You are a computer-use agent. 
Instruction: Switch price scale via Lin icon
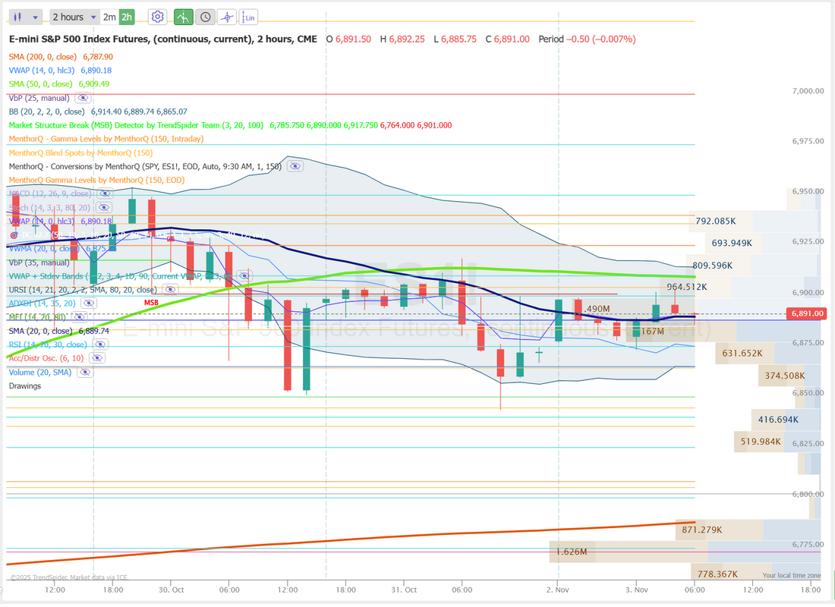click(x=250, y=17)
